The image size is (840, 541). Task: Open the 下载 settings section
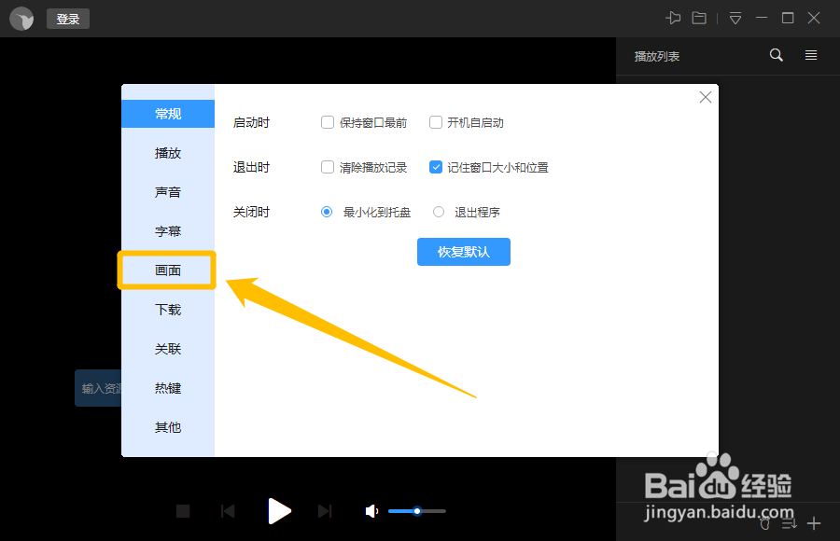[x=167, y=310]
